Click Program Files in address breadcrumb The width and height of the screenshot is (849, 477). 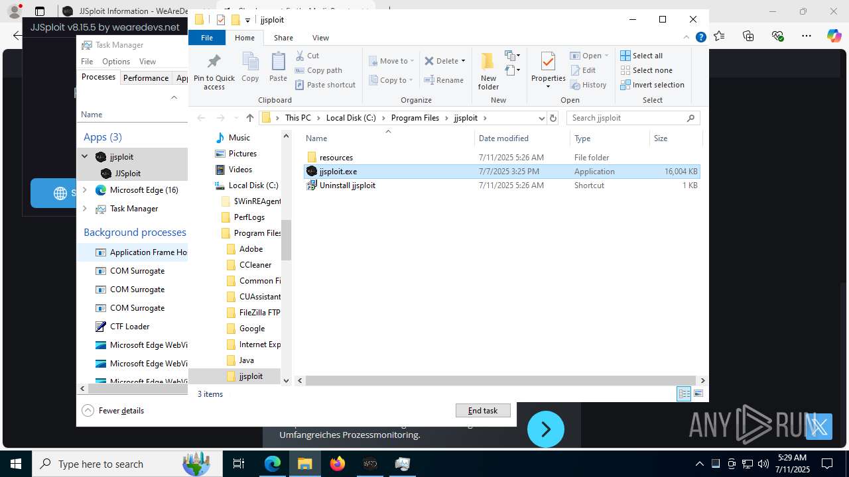[x=415, y=118]
